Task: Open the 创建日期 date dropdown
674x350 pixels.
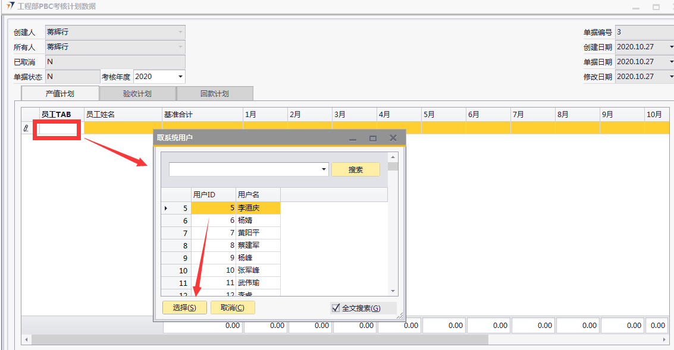Action: (x=671, y=47)
